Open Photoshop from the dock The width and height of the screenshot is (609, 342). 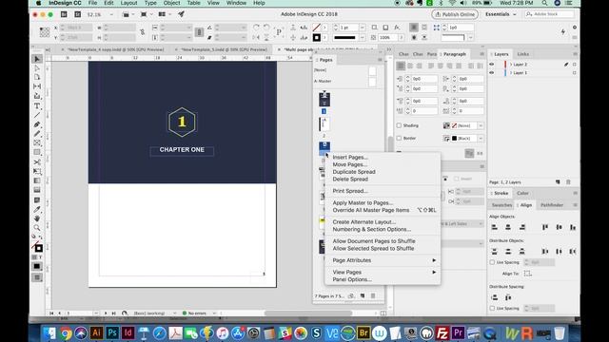click(x=112, y=332)
